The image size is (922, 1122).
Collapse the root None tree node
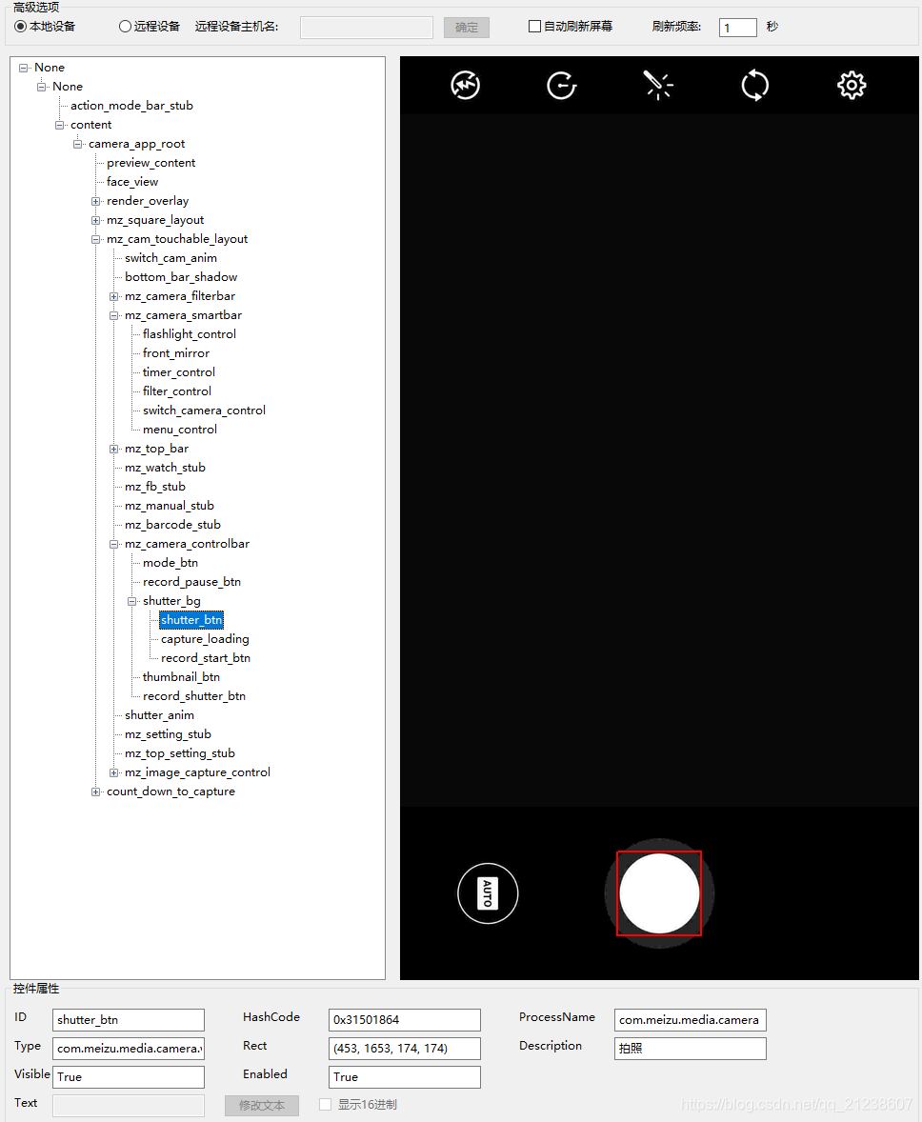24,68
